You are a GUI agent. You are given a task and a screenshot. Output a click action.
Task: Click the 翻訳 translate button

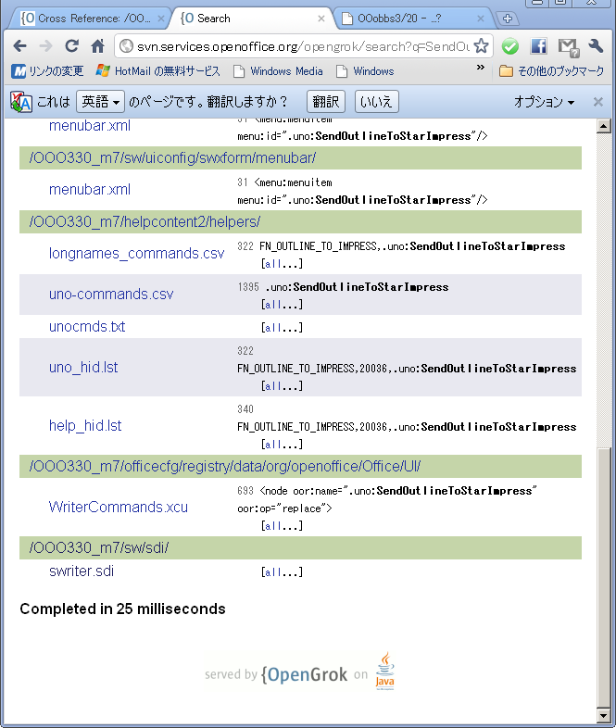(x=326, y=102)
